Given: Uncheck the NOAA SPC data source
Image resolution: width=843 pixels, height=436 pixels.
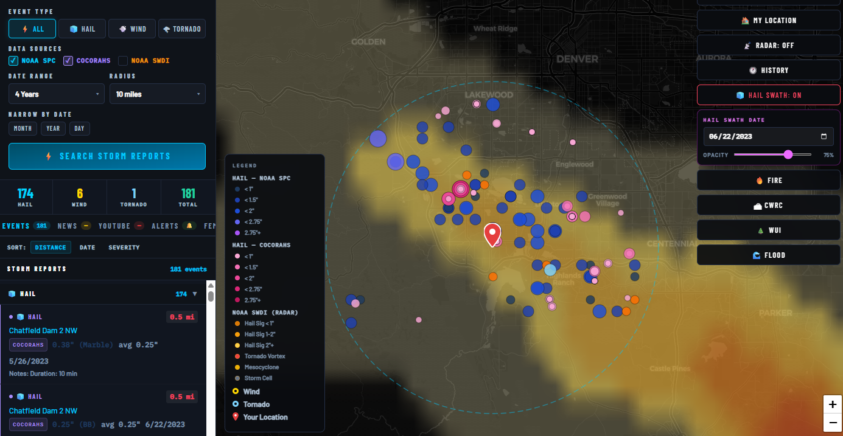Looking at the screenshot, I should point(13,61).
